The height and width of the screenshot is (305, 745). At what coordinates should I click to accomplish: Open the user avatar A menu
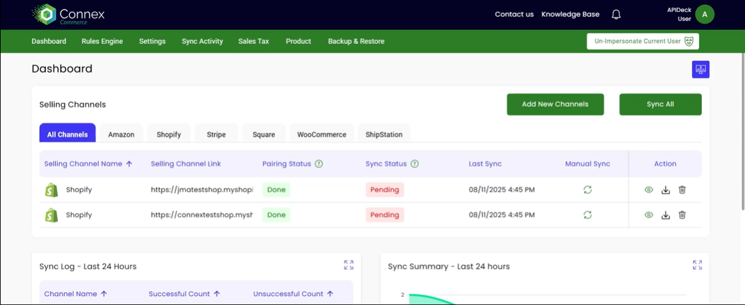[x=705, y=14]
